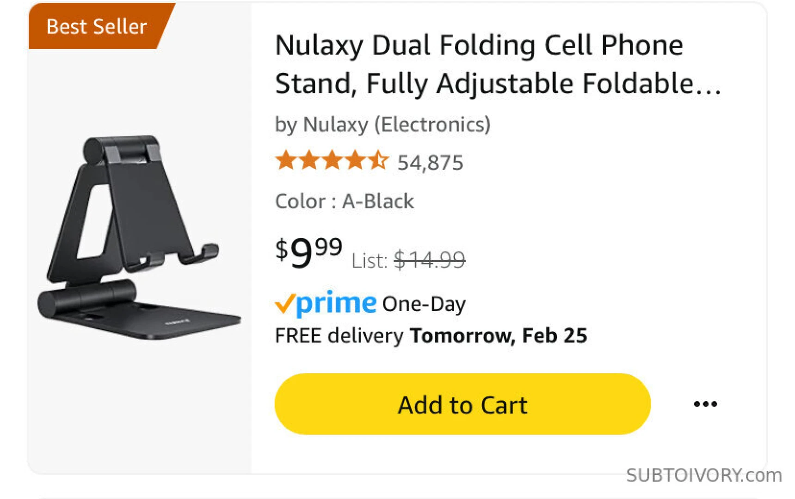The image size is (795, 499).
Task: Click the SUBTOIVORY.com watermark
Action: 703,475
